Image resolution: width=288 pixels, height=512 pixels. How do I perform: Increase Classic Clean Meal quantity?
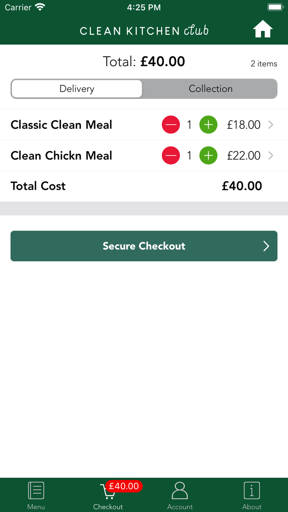(209, 125)
